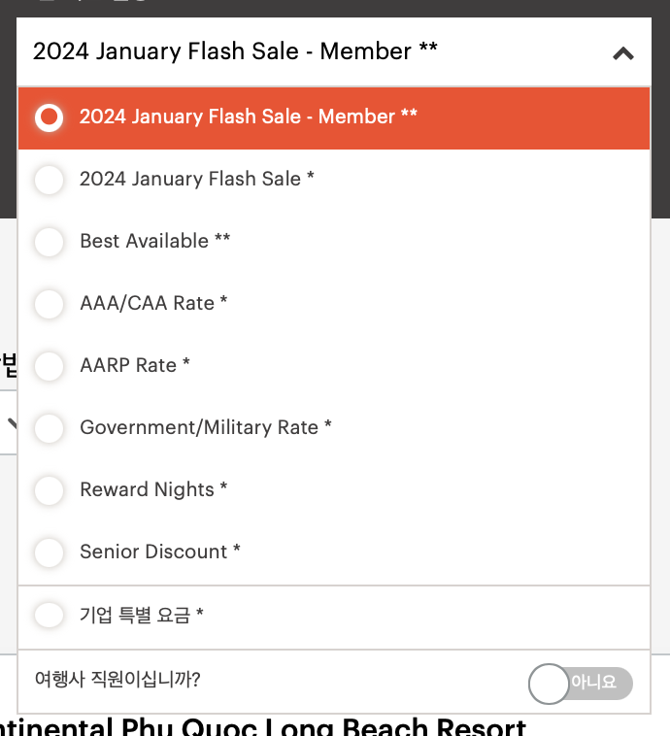The width and height of the screenshot is (670, 736).
Task: Click the 여행사 직원이십니까? label
Action: (x=117, y=680)
